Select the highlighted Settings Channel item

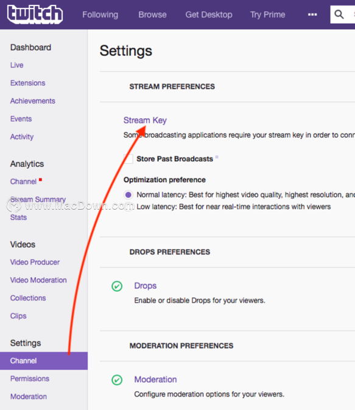44,361
